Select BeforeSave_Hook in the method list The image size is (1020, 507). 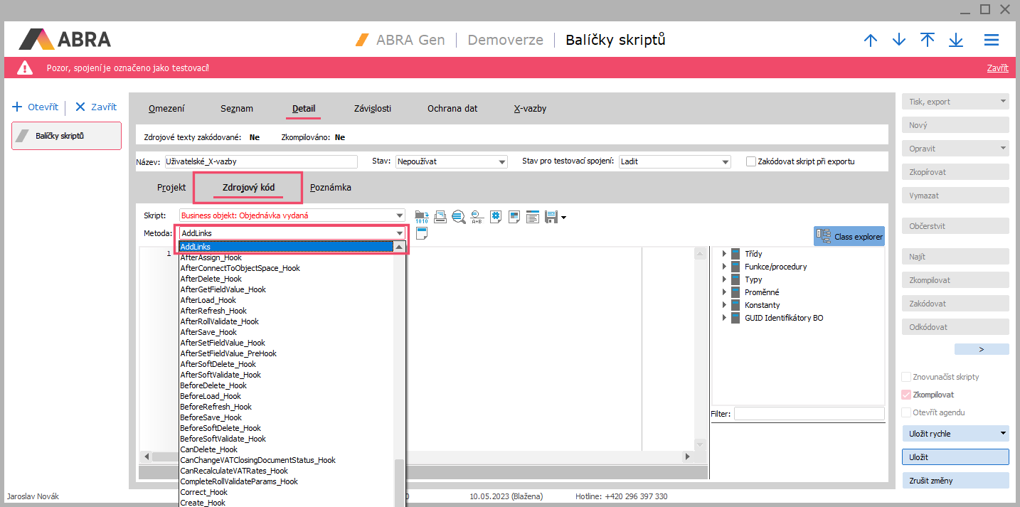pos(211,417)
